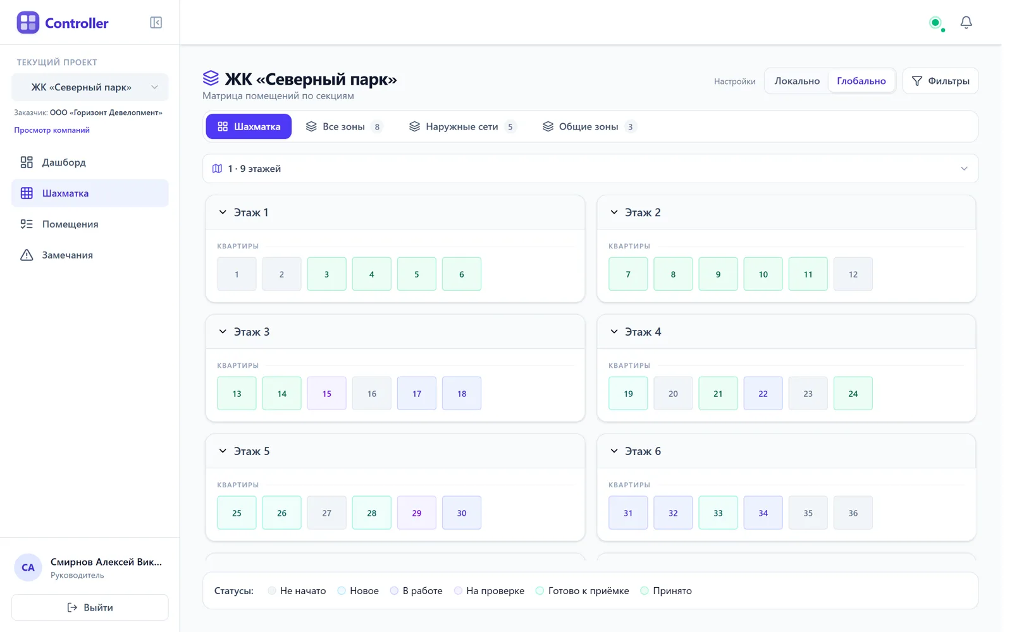Screen dimensions: 1012x632
Task: Click the green online status indicator
Action: [935, 23]
